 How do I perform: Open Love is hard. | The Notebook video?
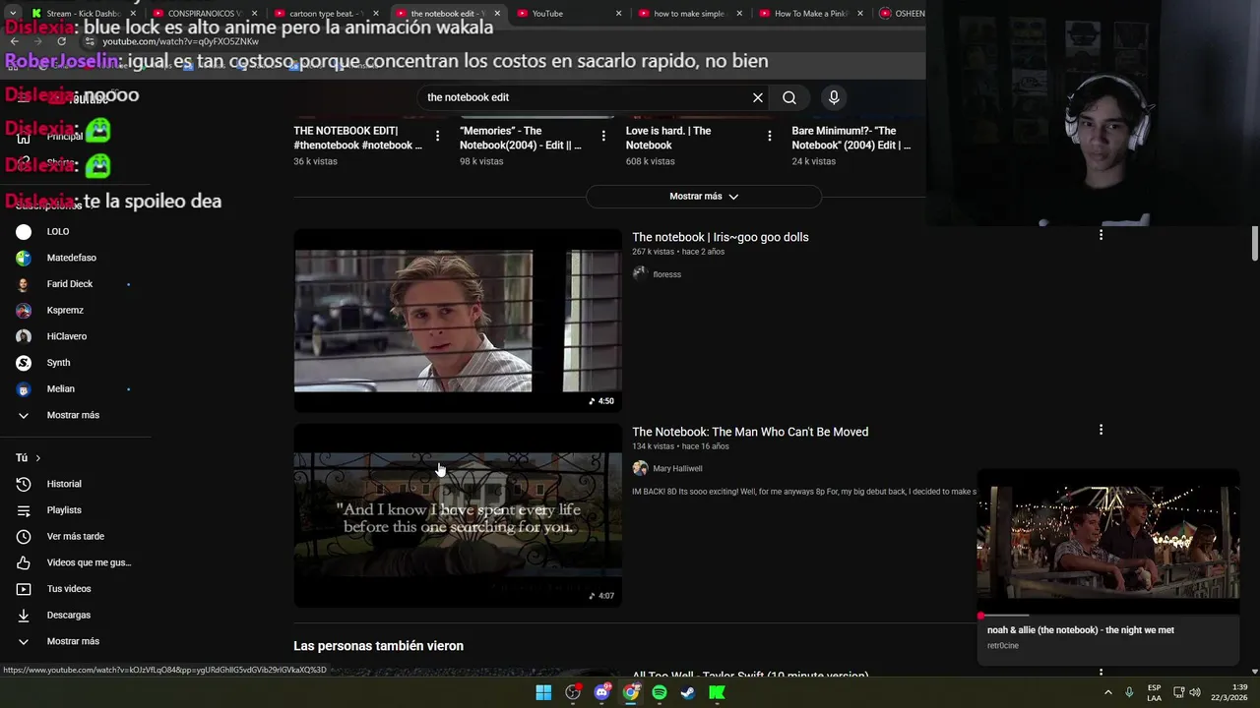(668, 138)
